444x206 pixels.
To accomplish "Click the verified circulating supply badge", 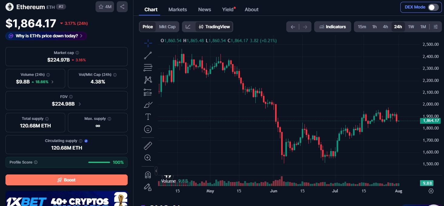I will tap(86, 141).
